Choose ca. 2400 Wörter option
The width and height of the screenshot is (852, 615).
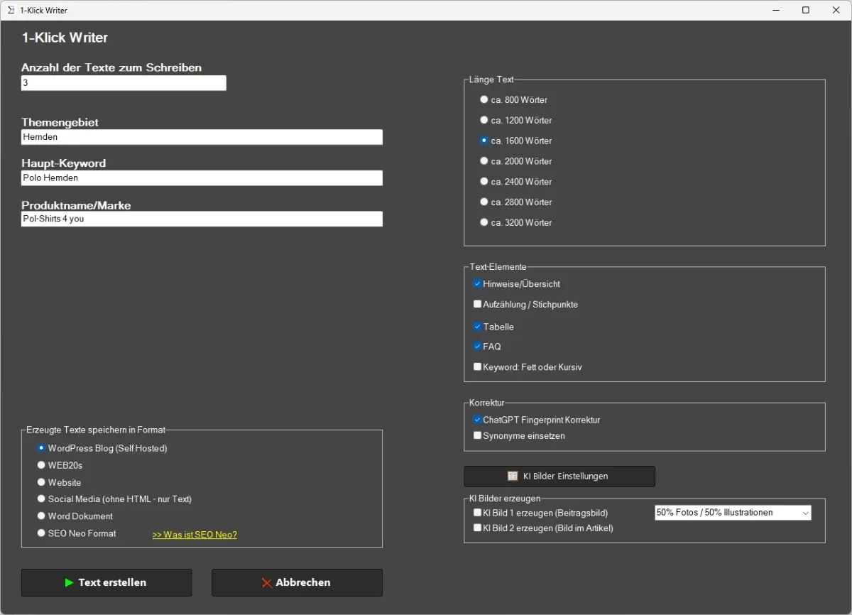tap(484, 181)
